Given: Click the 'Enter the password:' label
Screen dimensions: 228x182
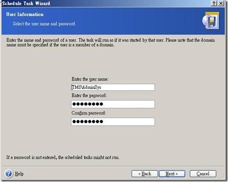Looking at the screenshot, I should (x=89, y=96).
